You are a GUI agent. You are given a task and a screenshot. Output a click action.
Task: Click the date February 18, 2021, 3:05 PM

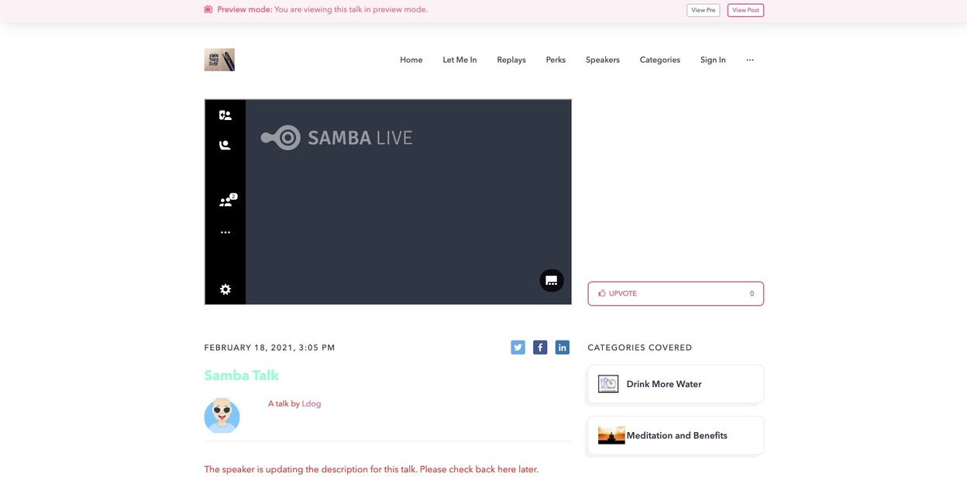click(x=270, y=348)
